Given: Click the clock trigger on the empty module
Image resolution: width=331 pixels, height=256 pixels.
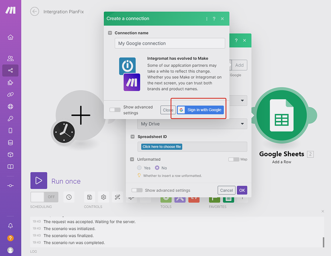Looking at the screenshot, I should pos(64,132).
